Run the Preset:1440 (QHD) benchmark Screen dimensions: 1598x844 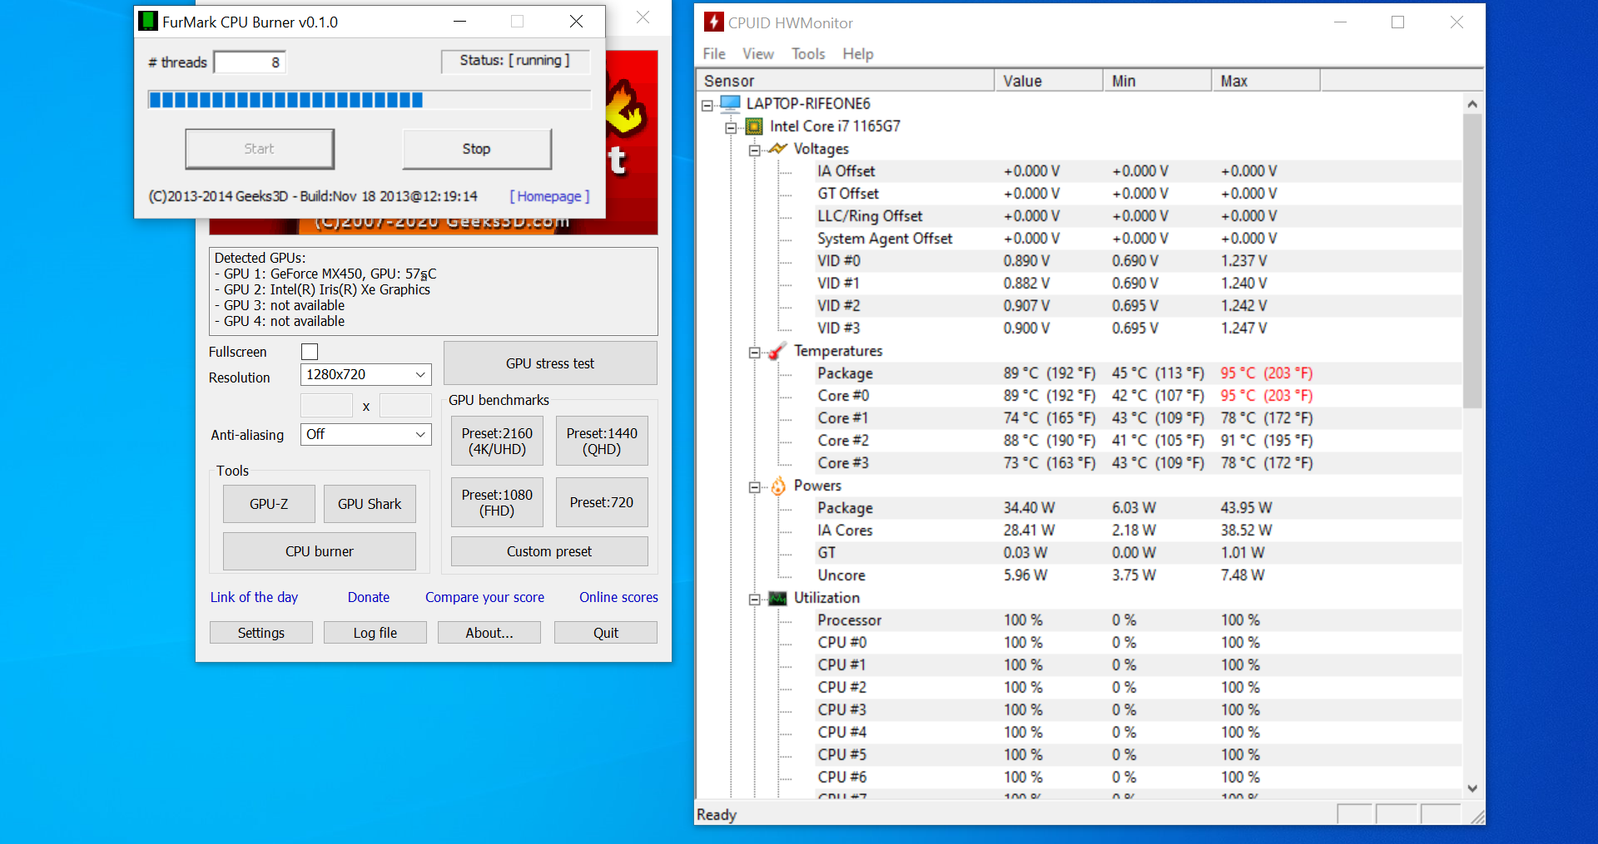click(x=602, y=441)
